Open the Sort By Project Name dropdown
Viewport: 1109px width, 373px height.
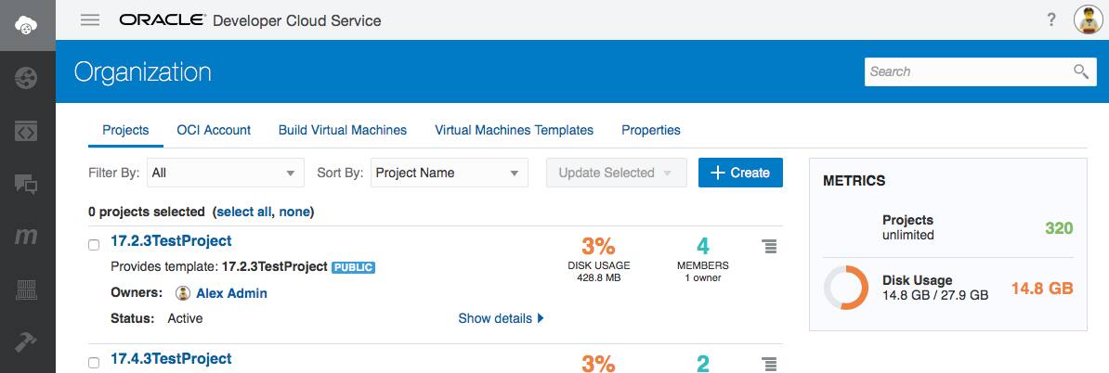(x=450, y=173)
